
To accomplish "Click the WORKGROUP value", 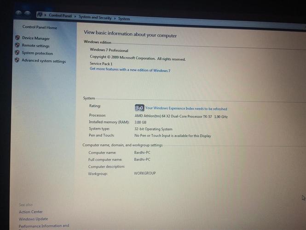I will [x=145, y=173].
